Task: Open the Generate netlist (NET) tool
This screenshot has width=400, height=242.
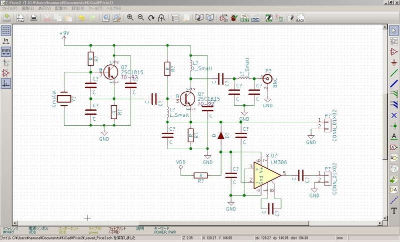Action: pyautogui.click(x=244, y=18)
